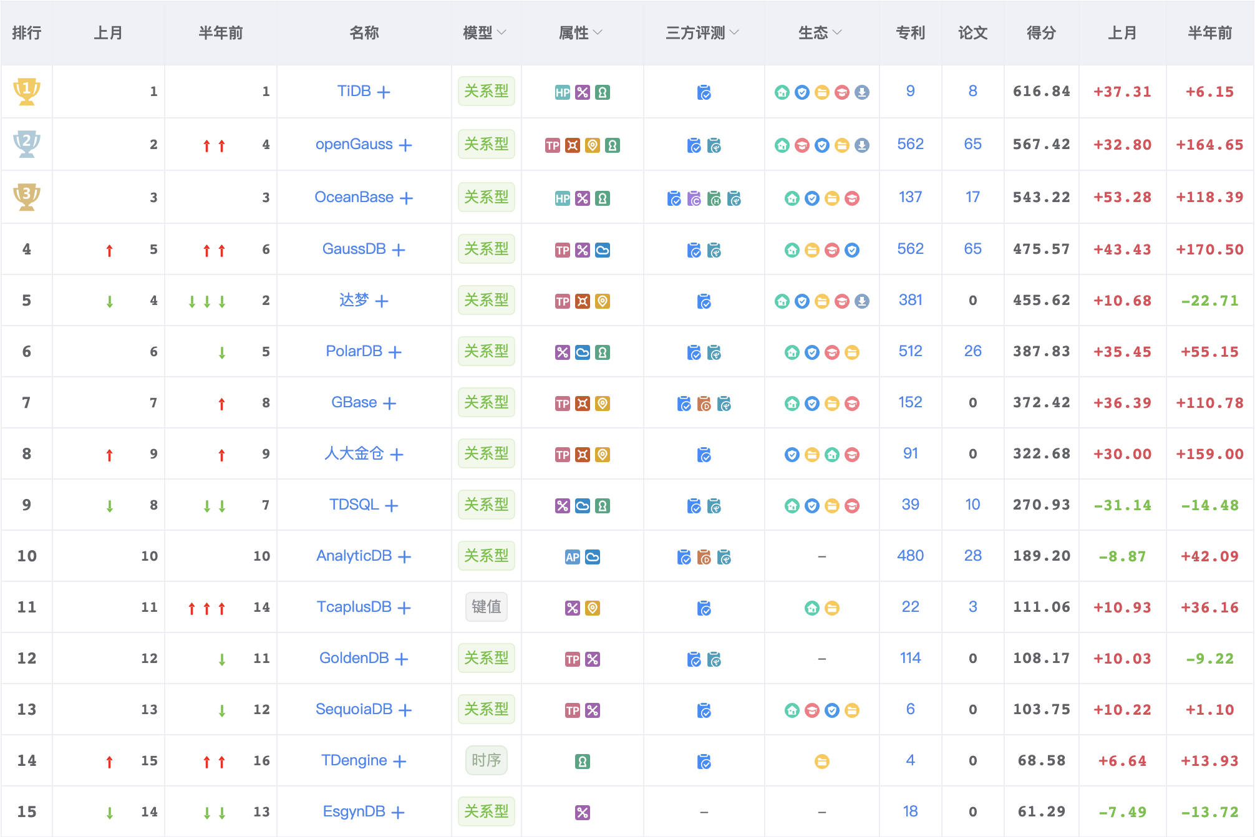
Task: Click the score 616.84 in TiDB row
Action: click(x=1042, y=92)
